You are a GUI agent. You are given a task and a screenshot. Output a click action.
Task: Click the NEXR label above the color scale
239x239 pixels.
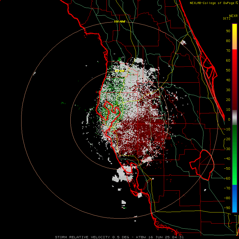coord(233,16)
